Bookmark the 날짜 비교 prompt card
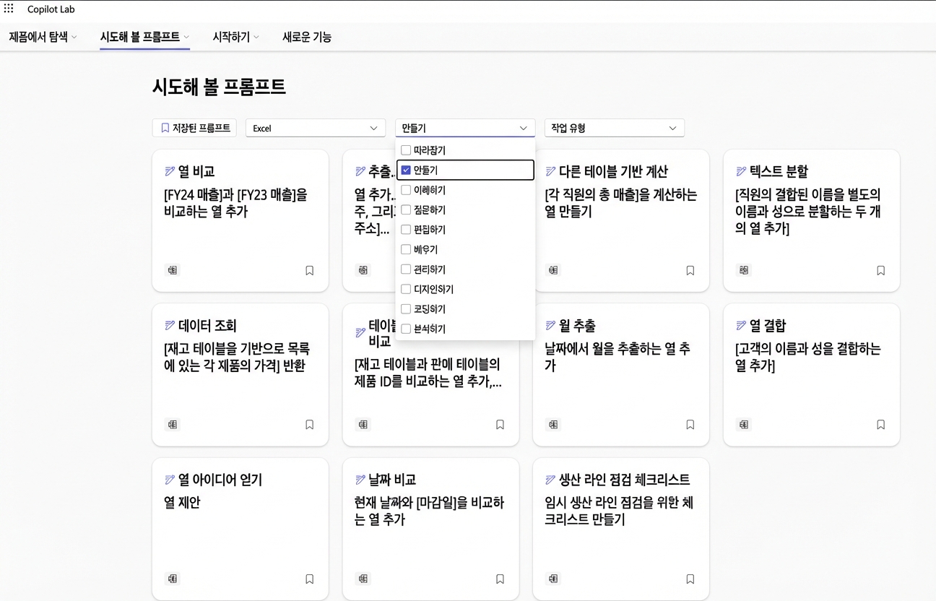 tap(500, 579)
